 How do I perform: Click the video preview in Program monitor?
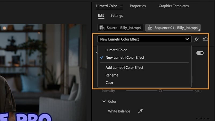(x=43, y=73)
